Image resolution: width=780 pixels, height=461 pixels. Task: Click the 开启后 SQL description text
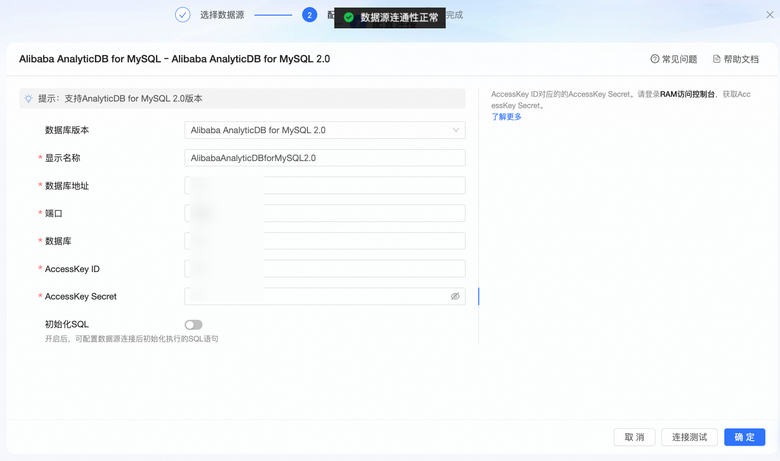[132, 339]
